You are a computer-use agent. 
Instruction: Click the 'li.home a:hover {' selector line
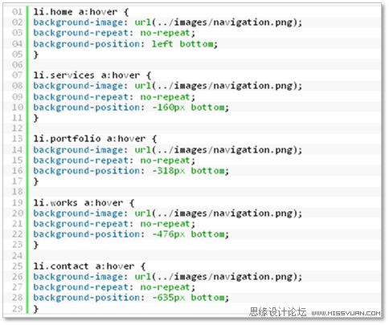click(x=81, y=12)
